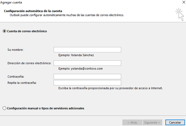This screenshot has height=126, width=186.
Task: Click the Agregar cuenta window title
Action: pos(11,2)
